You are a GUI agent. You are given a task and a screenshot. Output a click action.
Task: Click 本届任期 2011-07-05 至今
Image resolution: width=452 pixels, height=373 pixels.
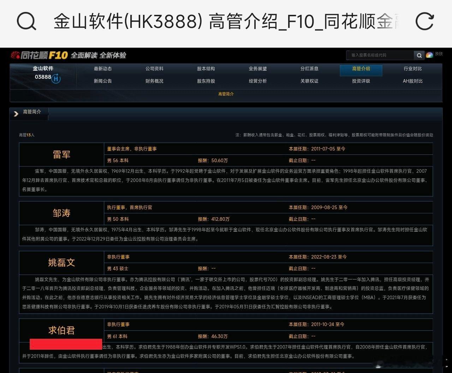pyautogui.click(x=317, y=149)
